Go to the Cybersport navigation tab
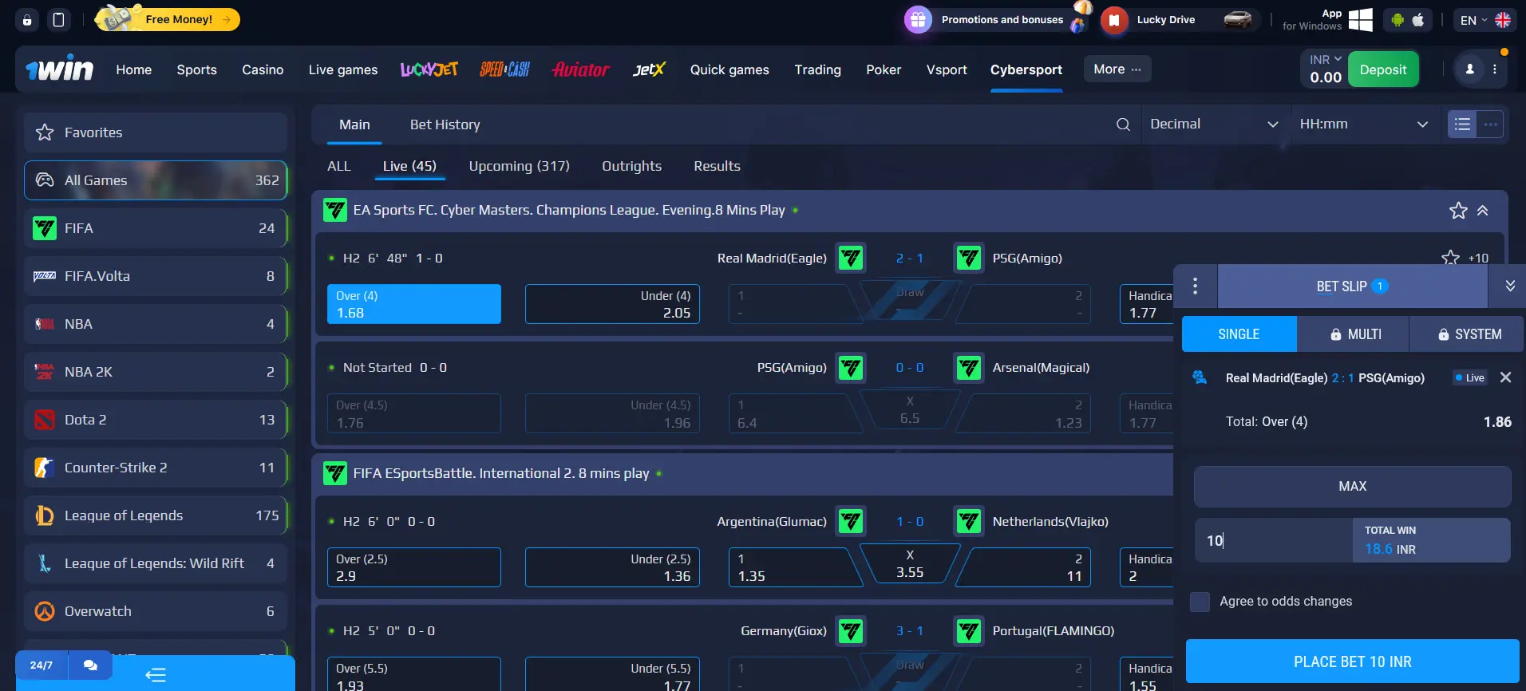This screenshot has width=1526, height=691. pos(1026,69)
